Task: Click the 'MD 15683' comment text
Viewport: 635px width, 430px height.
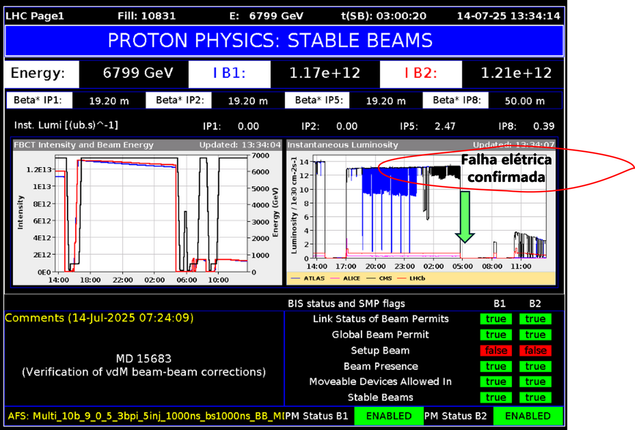Action: pyautogui.click(x=144, y=359)
